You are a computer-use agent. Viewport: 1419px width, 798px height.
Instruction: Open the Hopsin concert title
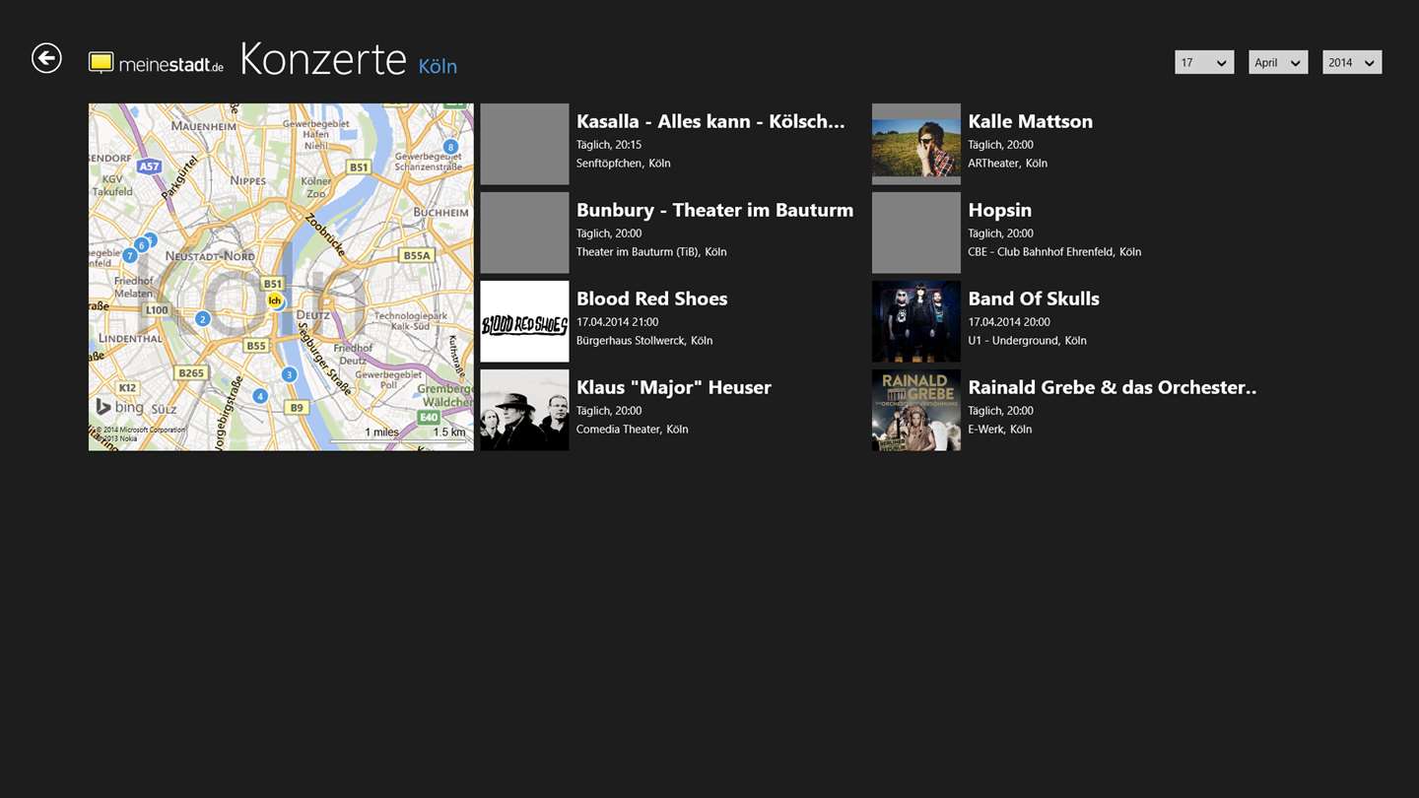click(999, 211)
